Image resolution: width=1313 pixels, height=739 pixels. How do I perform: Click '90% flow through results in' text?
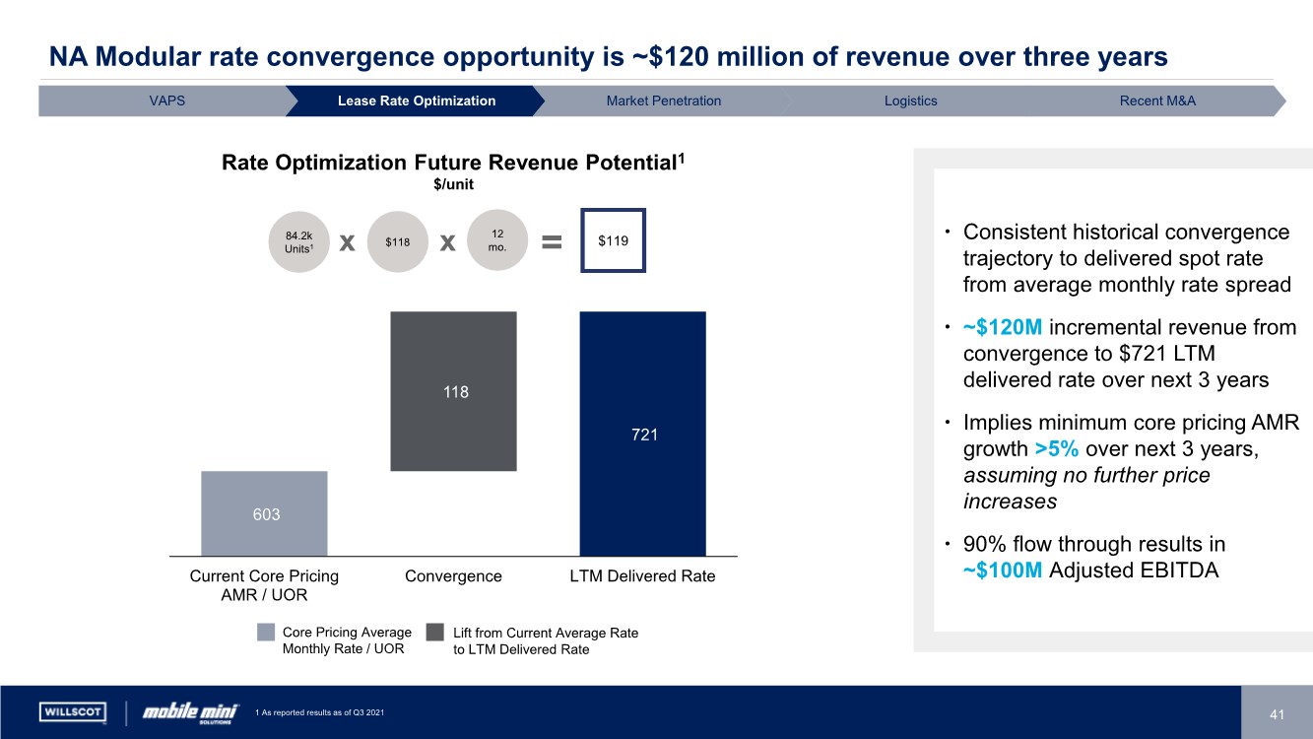tap(1094, 544)
